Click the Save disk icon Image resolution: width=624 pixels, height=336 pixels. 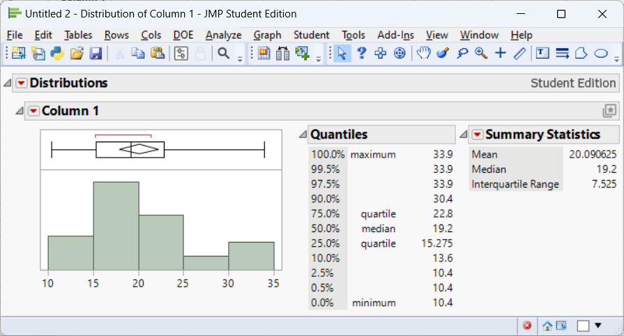[96, 54]
